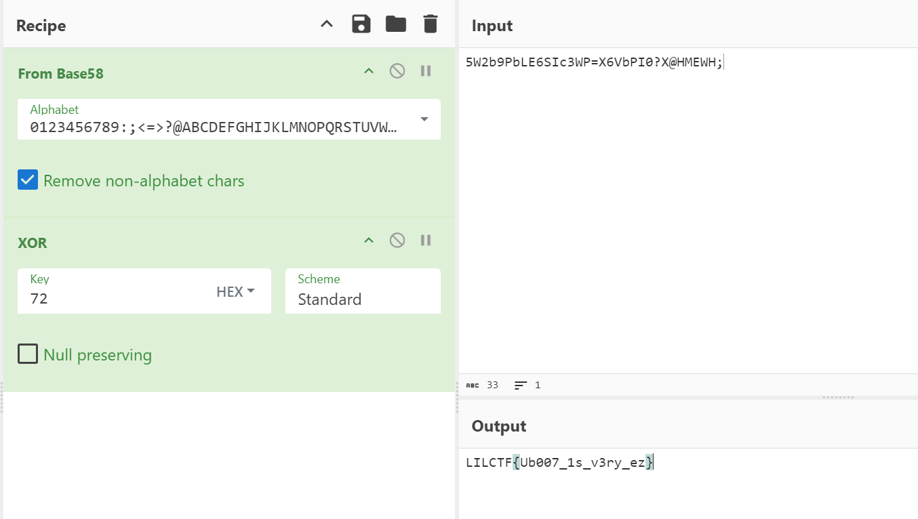Click the Null preserving label
The width and height of the screenshot is (918, 519).
(x=98, y=355)
